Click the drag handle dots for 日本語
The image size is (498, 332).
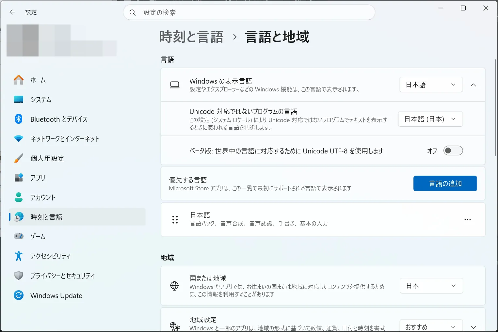175,220
